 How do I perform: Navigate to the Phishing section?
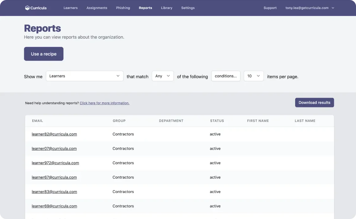coord(123,8)
